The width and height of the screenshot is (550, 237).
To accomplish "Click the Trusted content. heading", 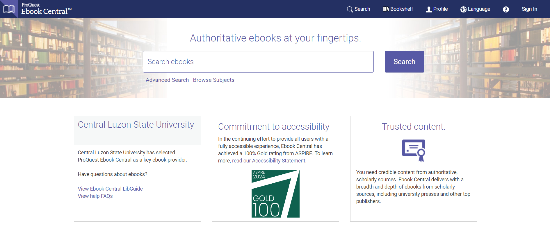I will click(414, 126).
